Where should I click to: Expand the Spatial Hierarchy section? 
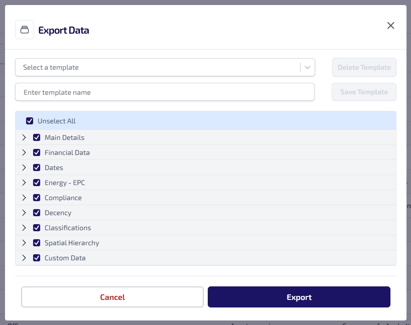pos(24,243)
